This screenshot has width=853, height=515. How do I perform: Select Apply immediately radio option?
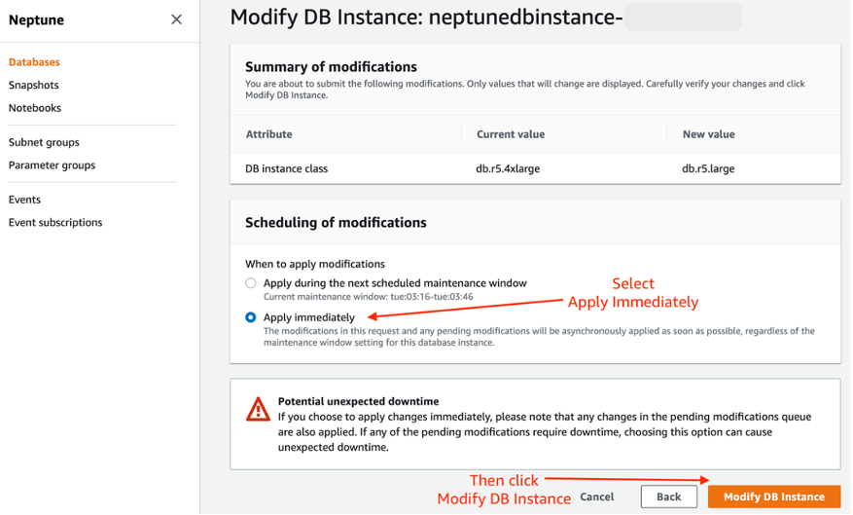(x=251, y=317)
